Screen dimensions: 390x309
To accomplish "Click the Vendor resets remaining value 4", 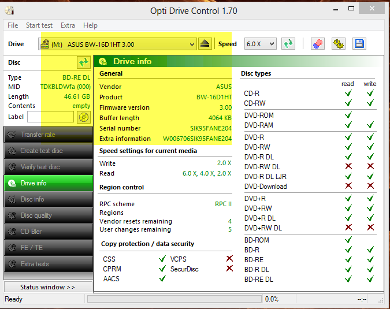I will (x=230, y=221).
